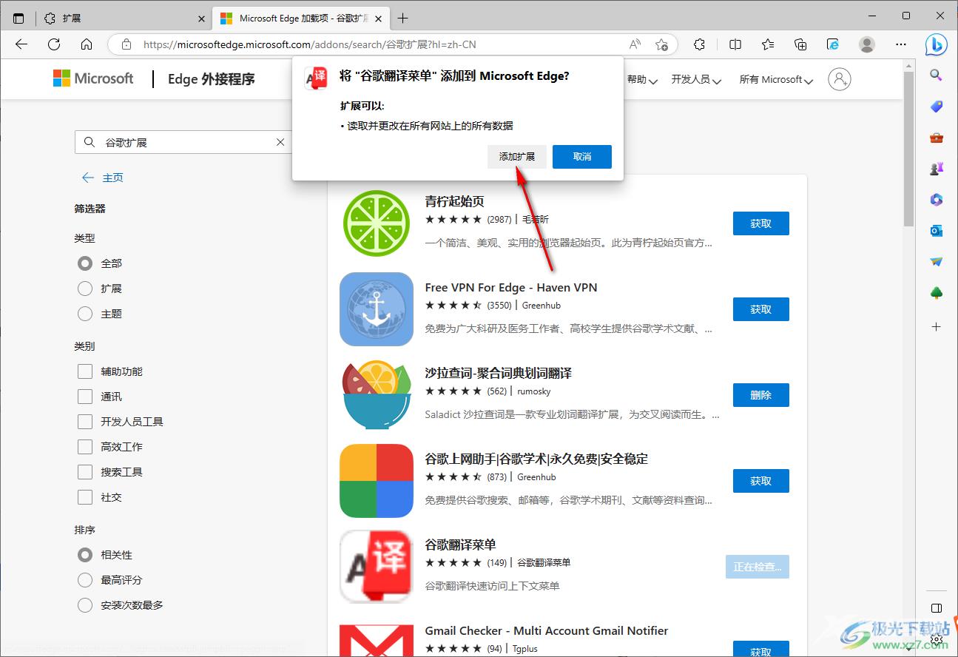The width and height of the screenshot is (958, 657).
Task: Click the page vertical scrollbar thumb
Action: point(909,149)
